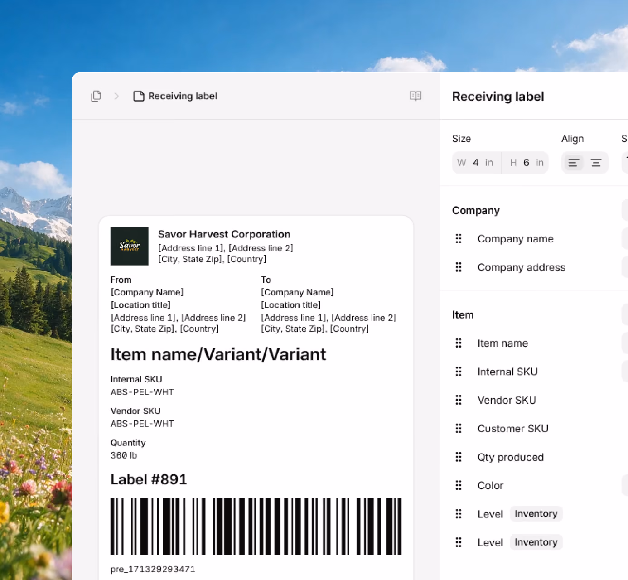This screenshot has width=628, height=580.
Task: Grab the drag handle for Item name
Action: [x=459, y=343]
